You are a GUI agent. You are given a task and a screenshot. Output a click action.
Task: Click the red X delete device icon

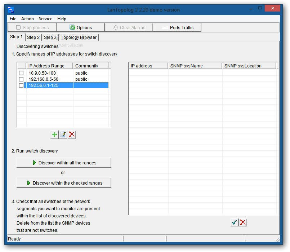tap(243, 222)
